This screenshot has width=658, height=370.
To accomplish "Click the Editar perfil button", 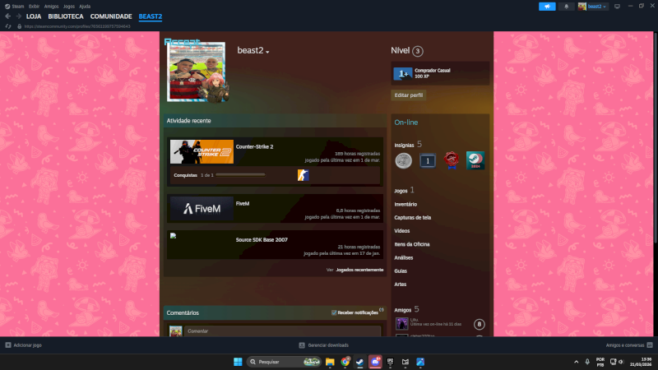I will (x=409, y=95).
